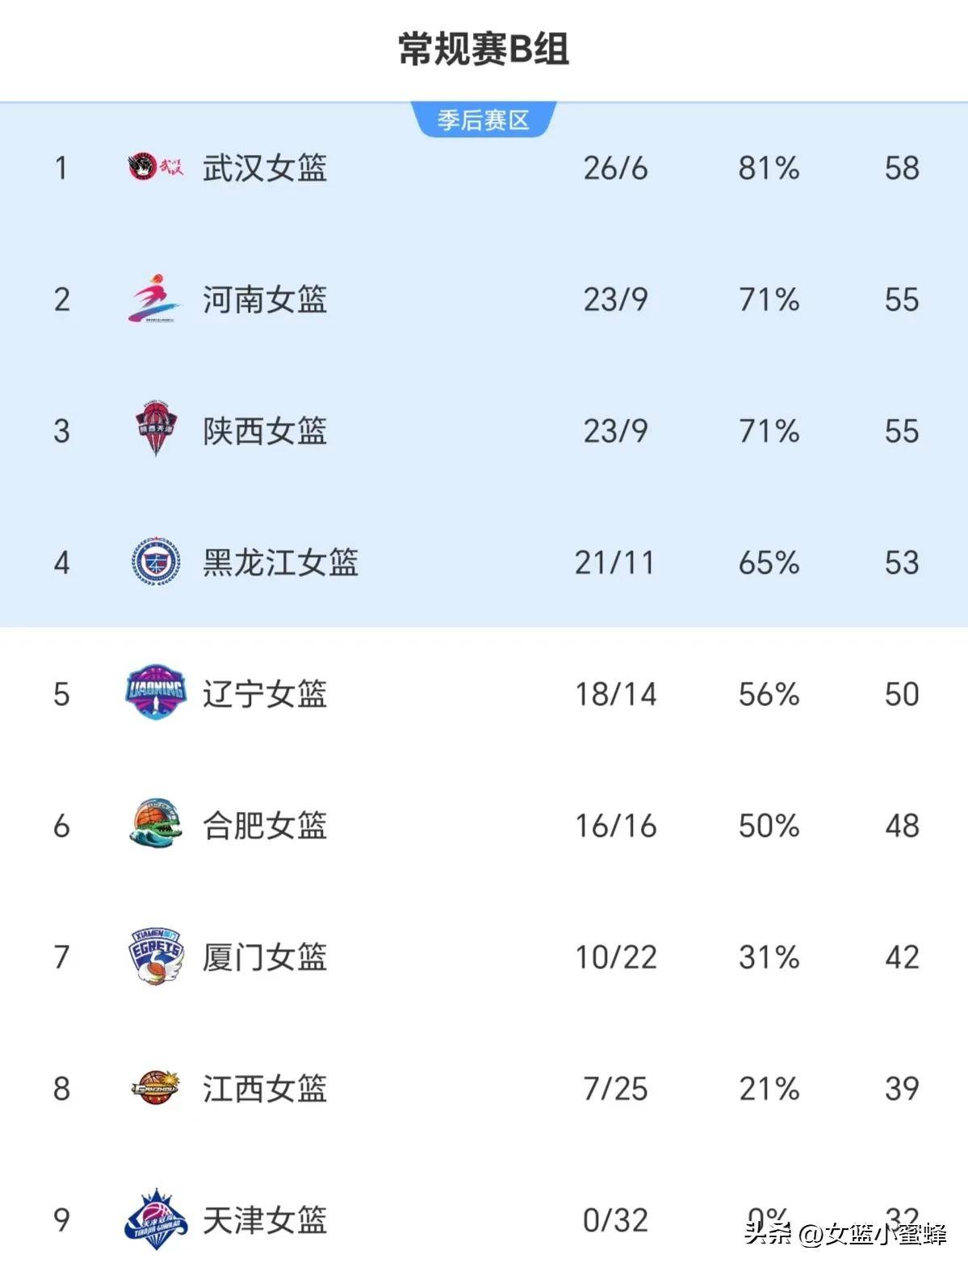This screenshot has height=1267, width=968.
Task: Click Jiangxi's 39 points value
Action: 902,1089
